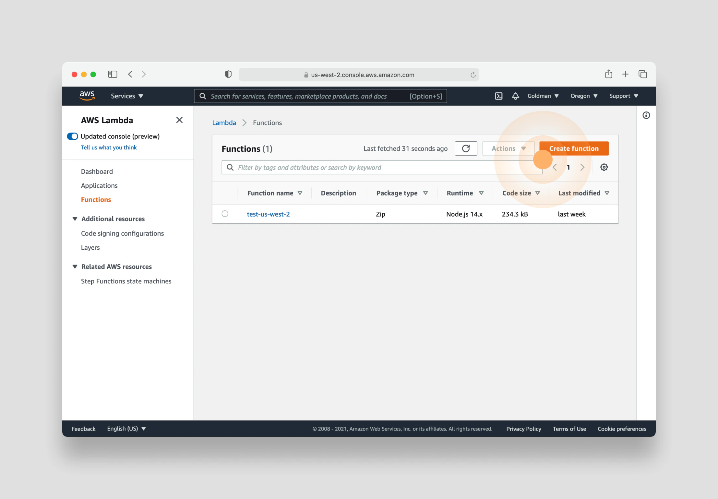Open a new Safari tab
The image size is (718, 499).
pyautogui.click(x=625, y=74)
